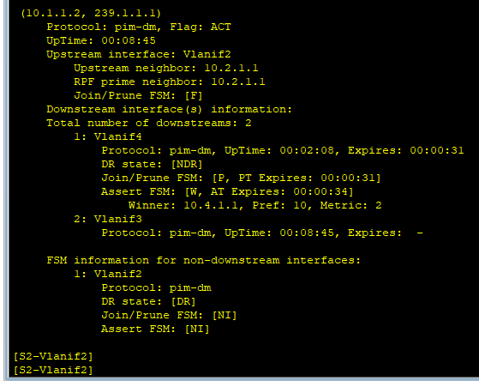Click downstream entry 1: Vlanif4

(108, 136)
